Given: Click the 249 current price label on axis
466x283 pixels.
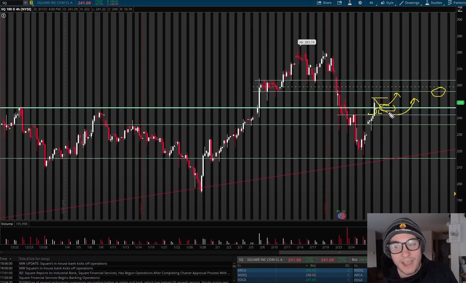Looking at the screenshot, I should pyautogui.click(x=461, y=102).
